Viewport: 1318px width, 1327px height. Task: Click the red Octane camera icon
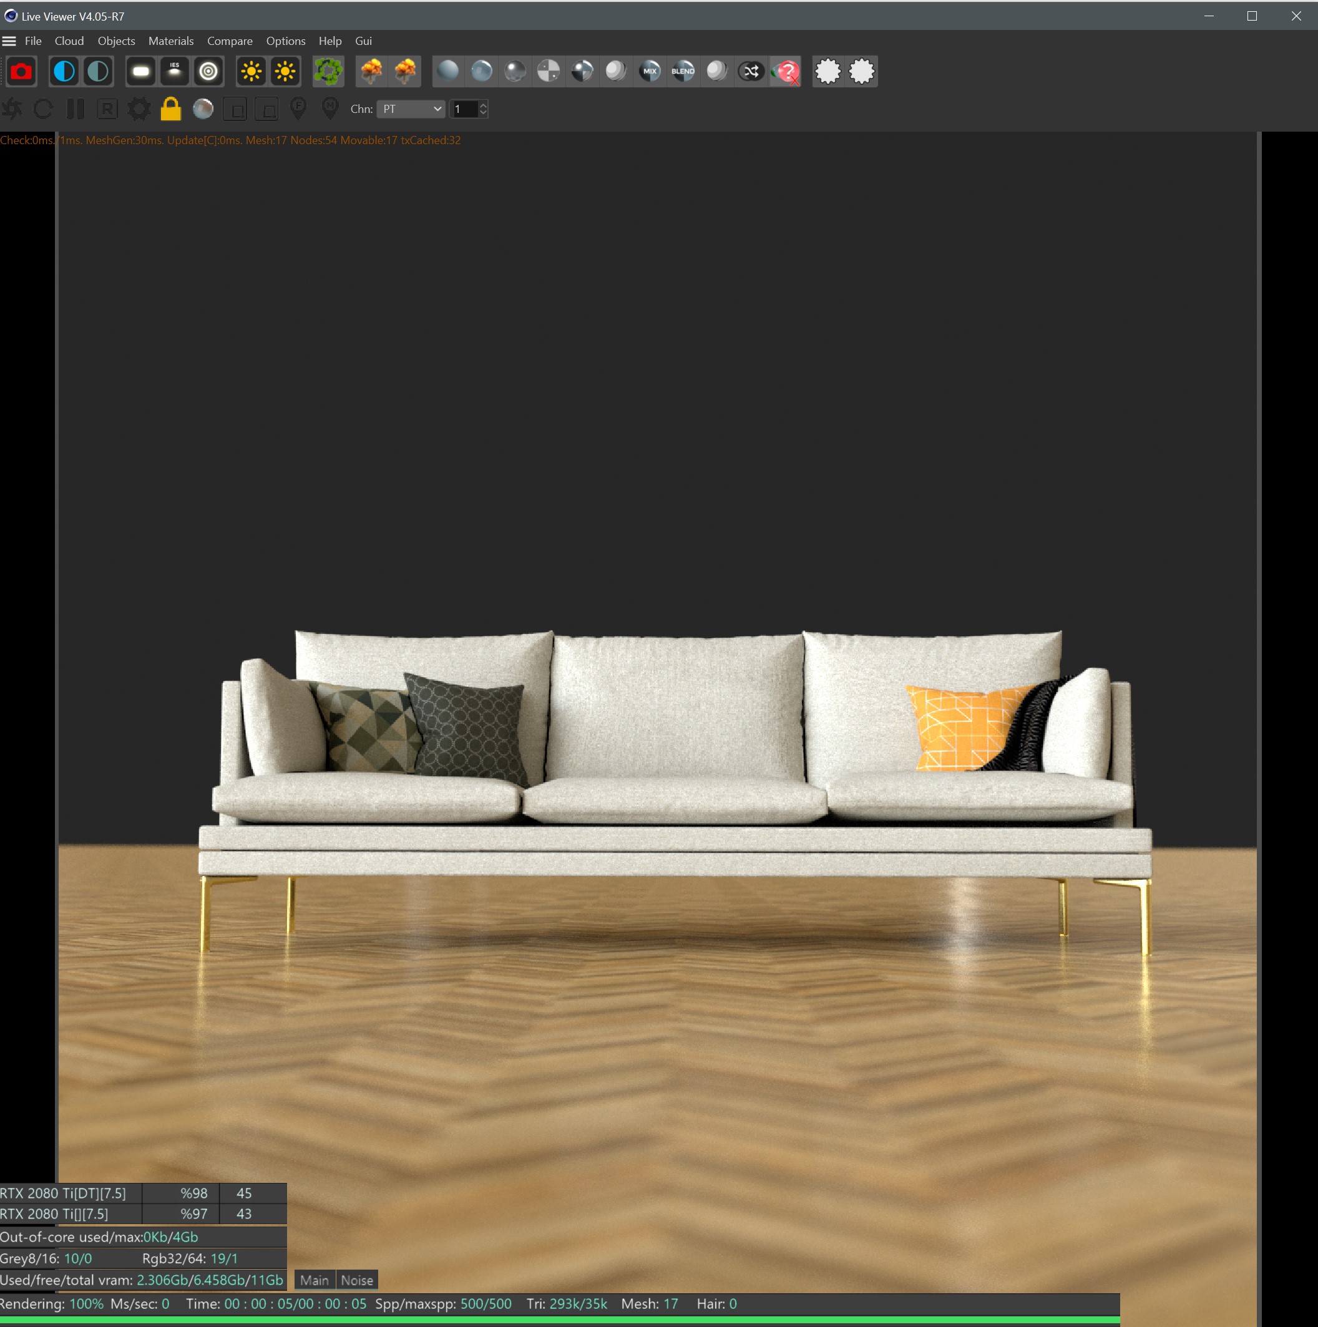point(21,71)
